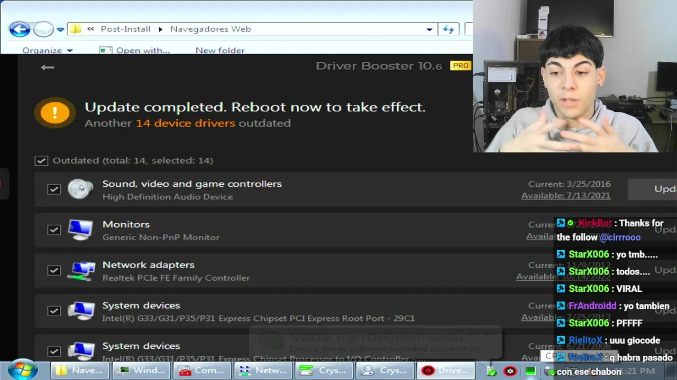Update the High Definition Audio Device driver
The image size is (677, 380).
653,189
